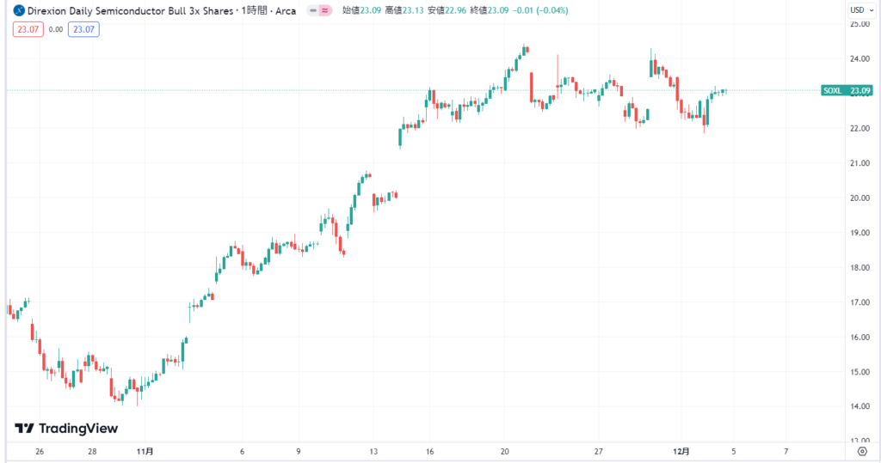Click the 1時間 interval label
Screen dimensions: 881x463
[x=254, y=10]
